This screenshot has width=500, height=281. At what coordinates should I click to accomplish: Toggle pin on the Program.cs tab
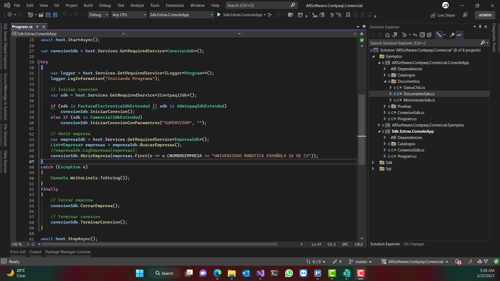click(37, 27)
